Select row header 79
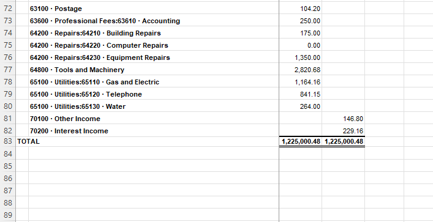 [8, 94]
